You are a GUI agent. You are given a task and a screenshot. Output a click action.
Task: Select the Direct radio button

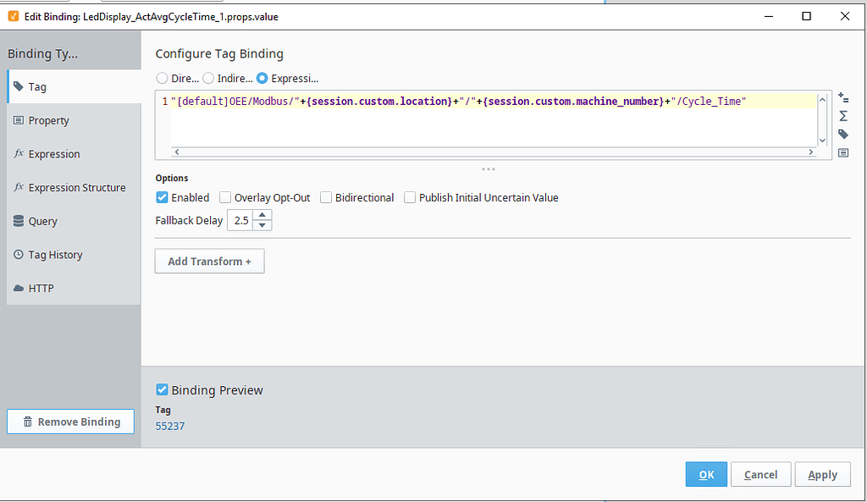point(162,78)
